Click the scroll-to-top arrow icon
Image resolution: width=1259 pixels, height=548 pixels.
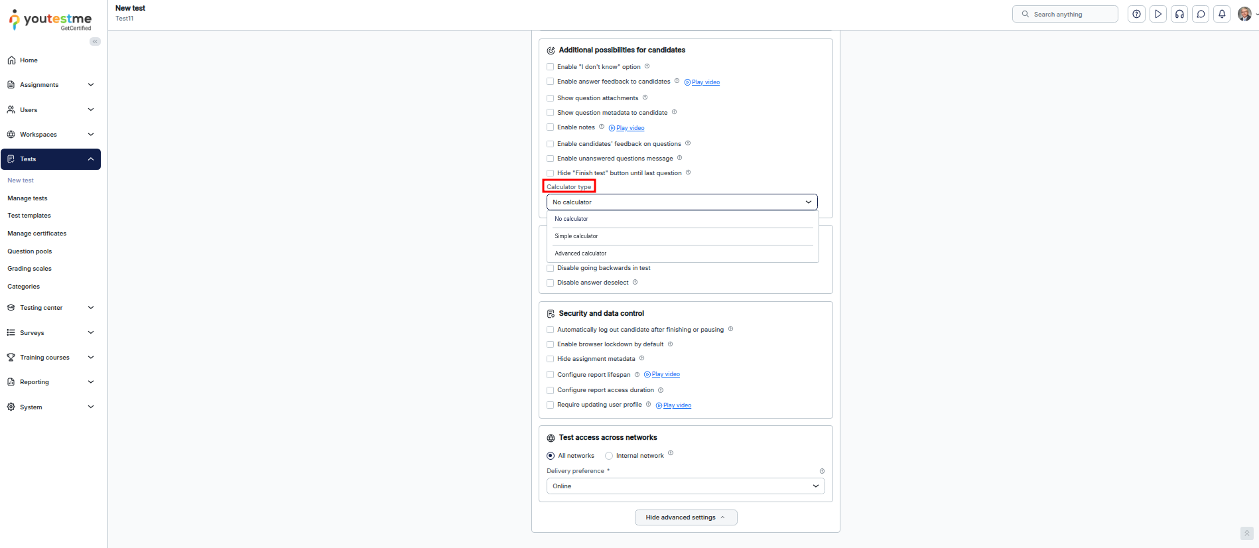pos(1246,533)
